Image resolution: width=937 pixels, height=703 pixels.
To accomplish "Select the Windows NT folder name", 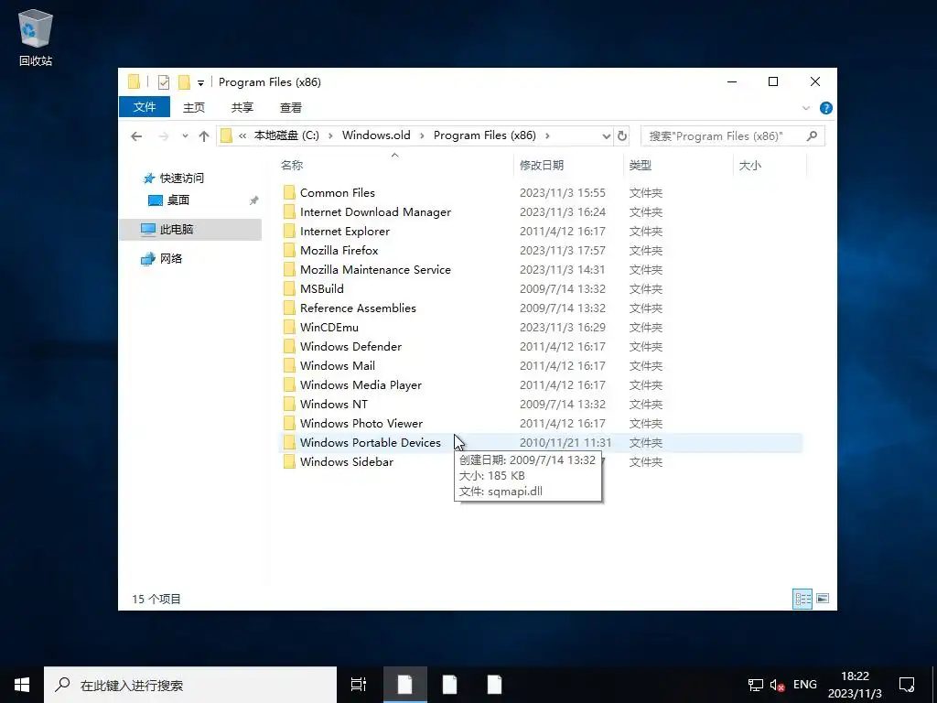I will pyautogui.click(x=334, y=404).
